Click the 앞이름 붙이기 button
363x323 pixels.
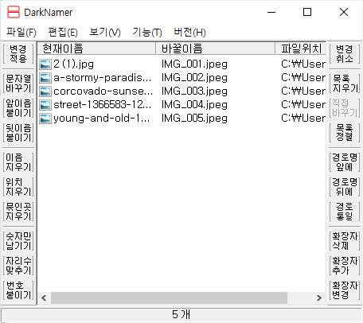point(18,108)
